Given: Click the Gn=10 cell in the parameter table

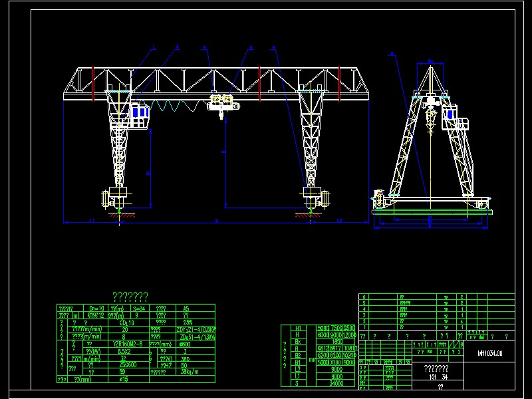Looking at the screenshot, I should (96, 309).
